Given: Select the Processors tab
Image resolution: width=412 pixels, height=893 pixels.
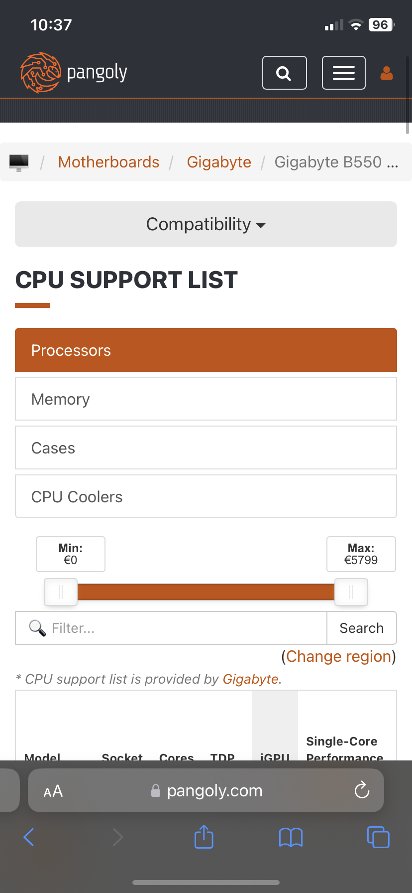Looking at the screenshot, I should [x=206, y=350].
